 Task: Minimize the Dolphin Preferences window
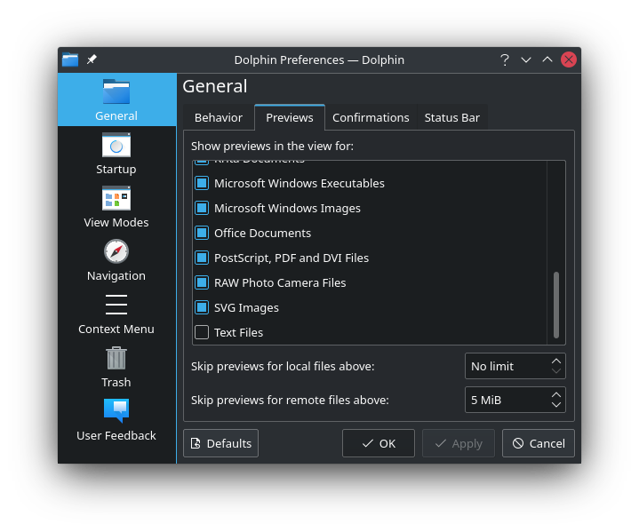pos(526,60)
